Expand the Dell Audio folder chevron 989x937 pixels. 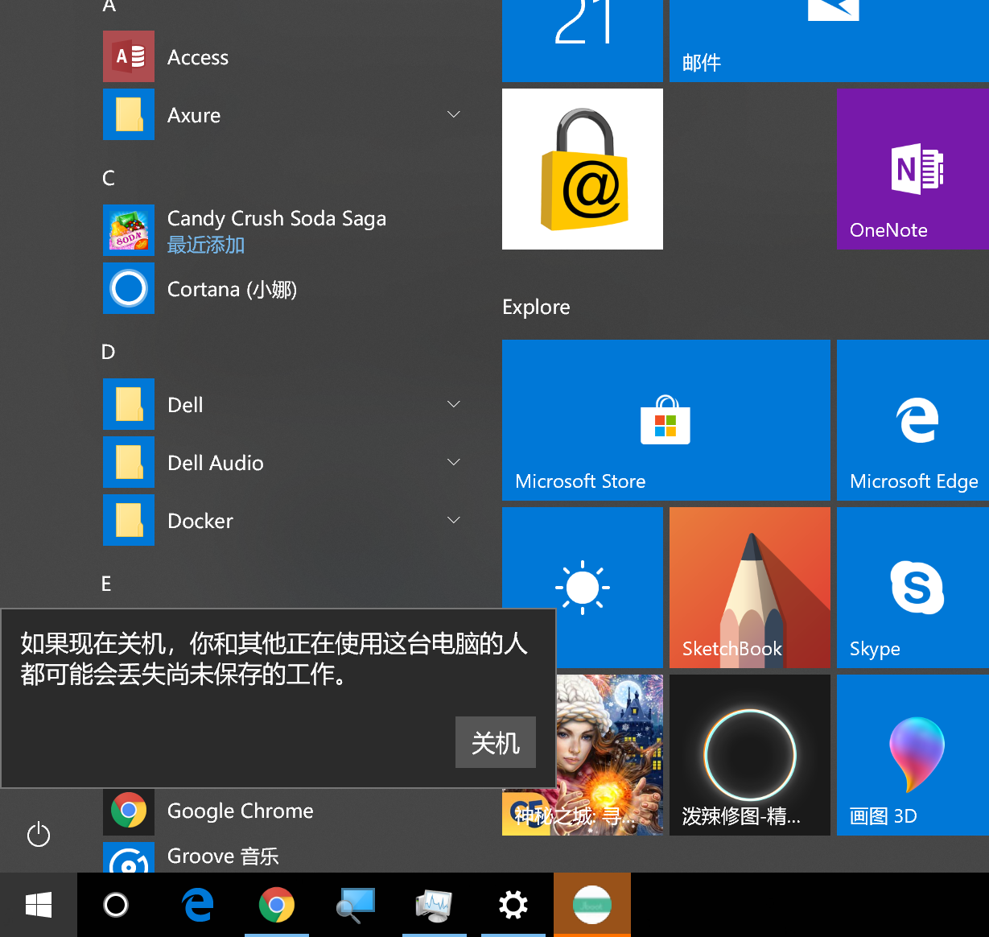(x=454, y=462)
